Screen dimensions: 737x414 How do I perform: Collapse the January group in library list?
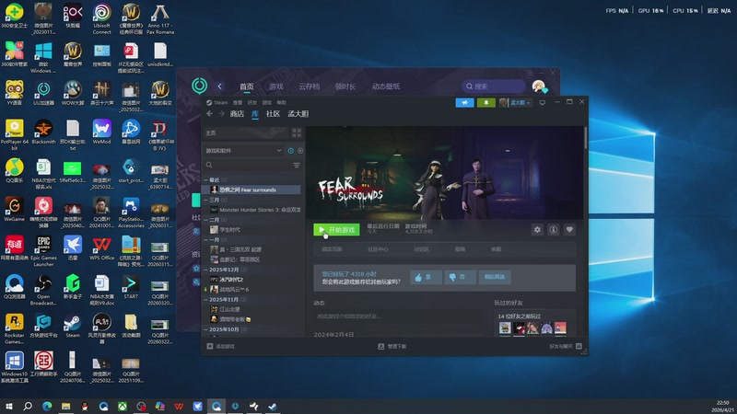[x=205, y=240]
